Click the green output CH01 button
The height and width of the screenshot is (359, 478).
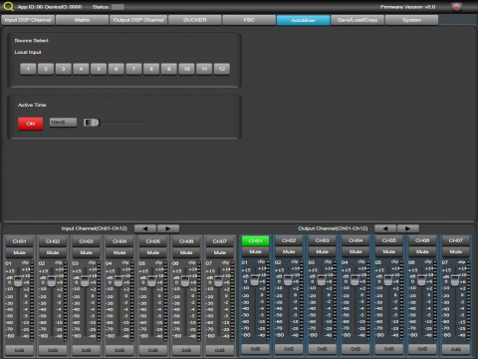tap(255, 240)
